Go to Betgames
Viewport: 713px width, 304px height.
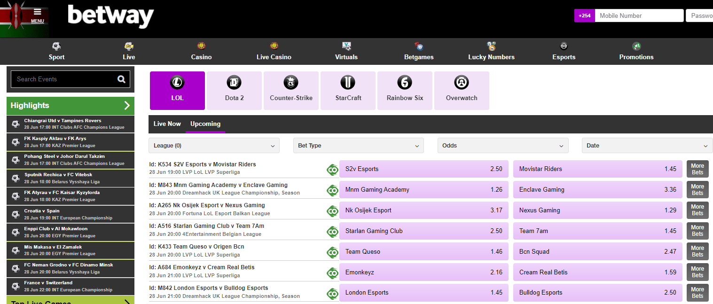tap(419, 51)
